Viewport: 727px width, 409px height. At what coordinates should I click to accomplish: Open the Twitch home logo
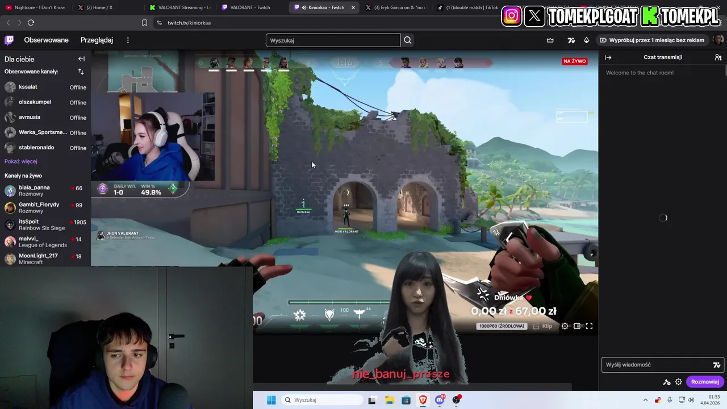pyautogui.click(x=9, y=40)
